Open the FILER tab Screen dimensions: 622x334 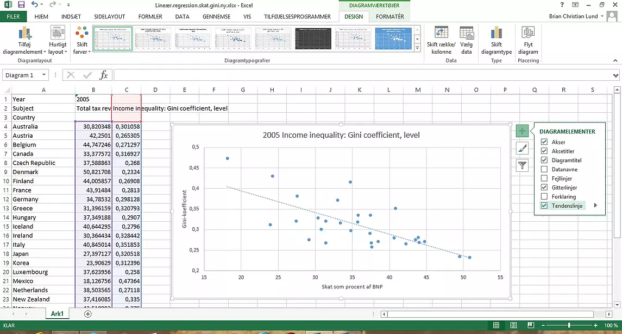[13, 17]
